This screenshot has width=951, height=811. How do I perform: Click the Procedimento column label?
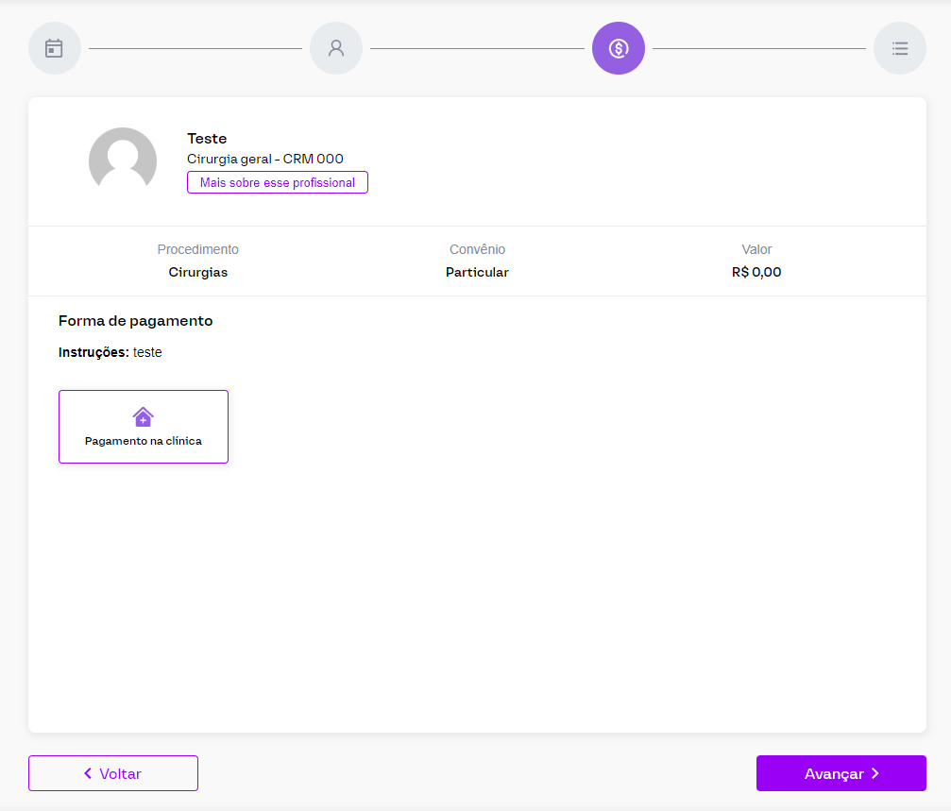tap(198, 249)
